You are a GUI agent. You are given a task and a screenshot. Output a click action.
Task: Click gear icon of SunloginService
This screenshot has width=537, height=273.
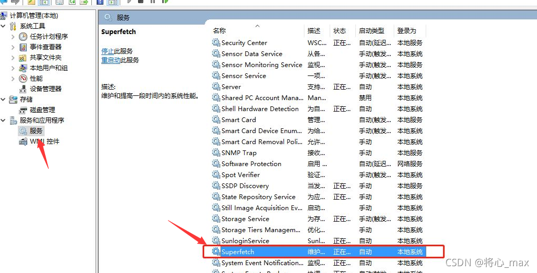tap(216, 241)
